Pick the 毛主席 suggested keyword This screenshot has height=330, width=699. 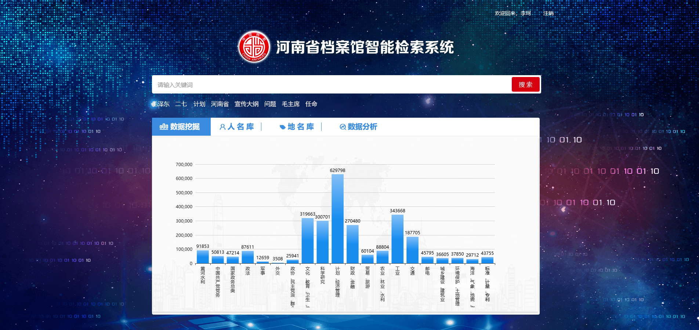pyautogui.click(x=290, y=104)
